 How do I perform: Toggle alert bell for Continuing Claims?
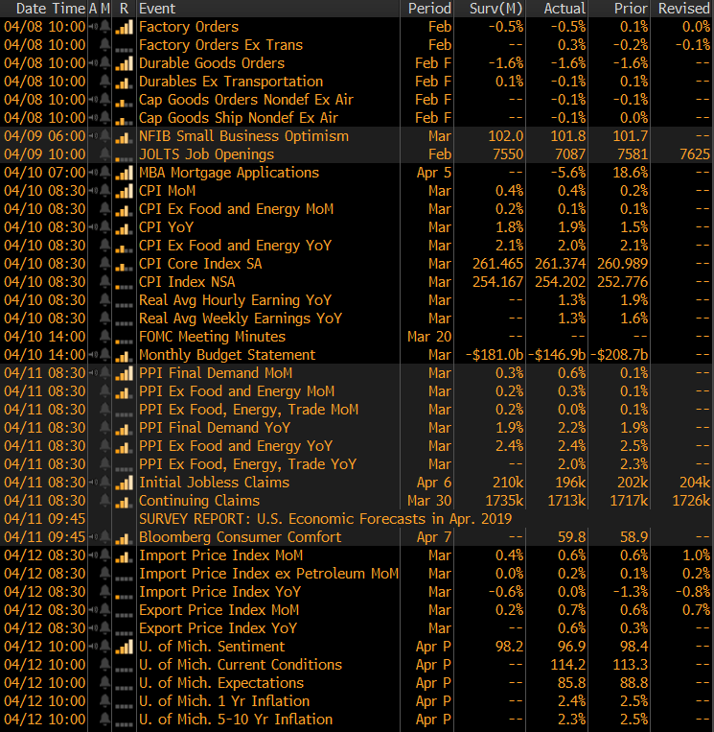click(x=104, y=501)
